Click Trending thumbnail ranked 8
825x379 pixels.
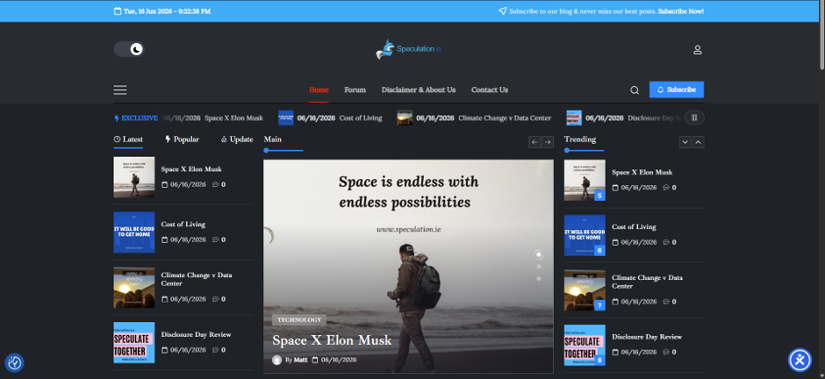tap(585, 346)
